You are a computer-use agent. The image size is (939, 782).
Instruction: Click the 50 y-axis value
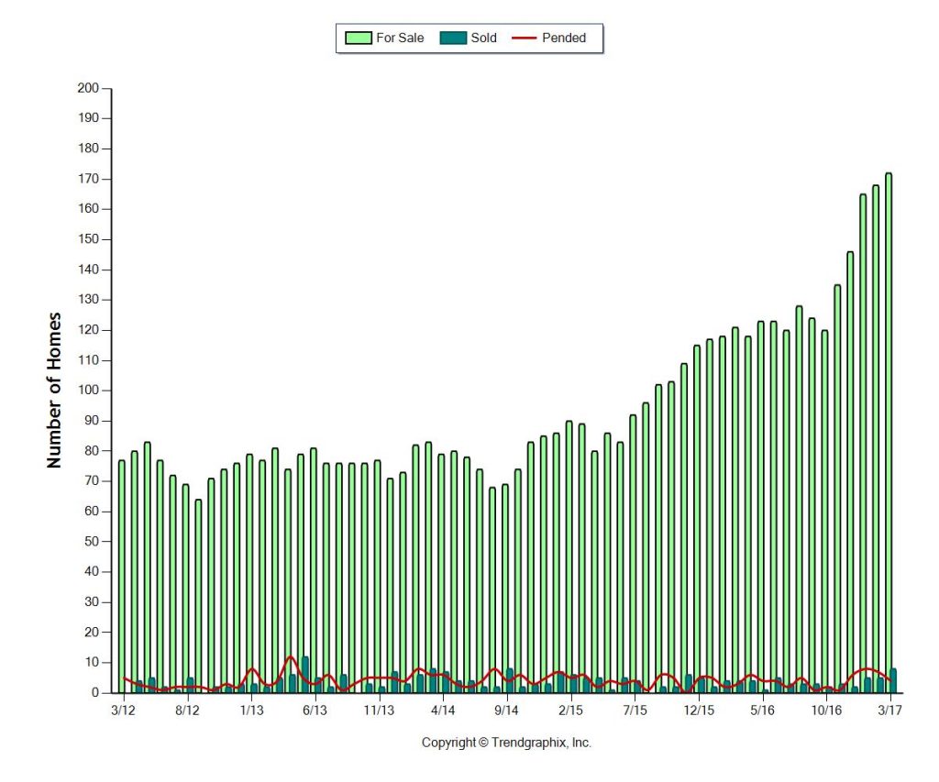pos(92,541)
